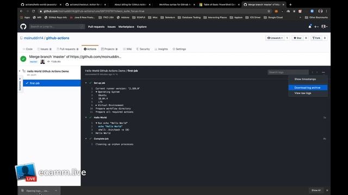Viewport: 348px width, 195px height.
Task: Switch to the Projects repository tab
Action: click(109, 49)
